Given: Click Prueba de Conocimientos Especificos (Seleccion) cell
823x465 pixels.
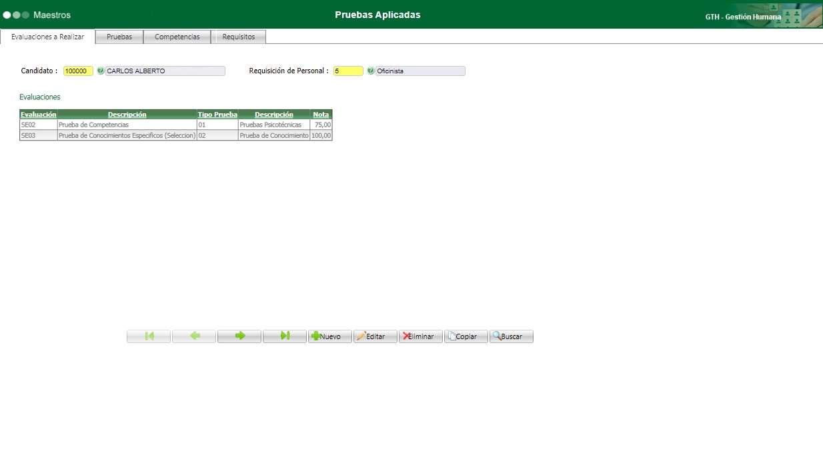Looking at the screenshot, I should [x=127, y=135].
